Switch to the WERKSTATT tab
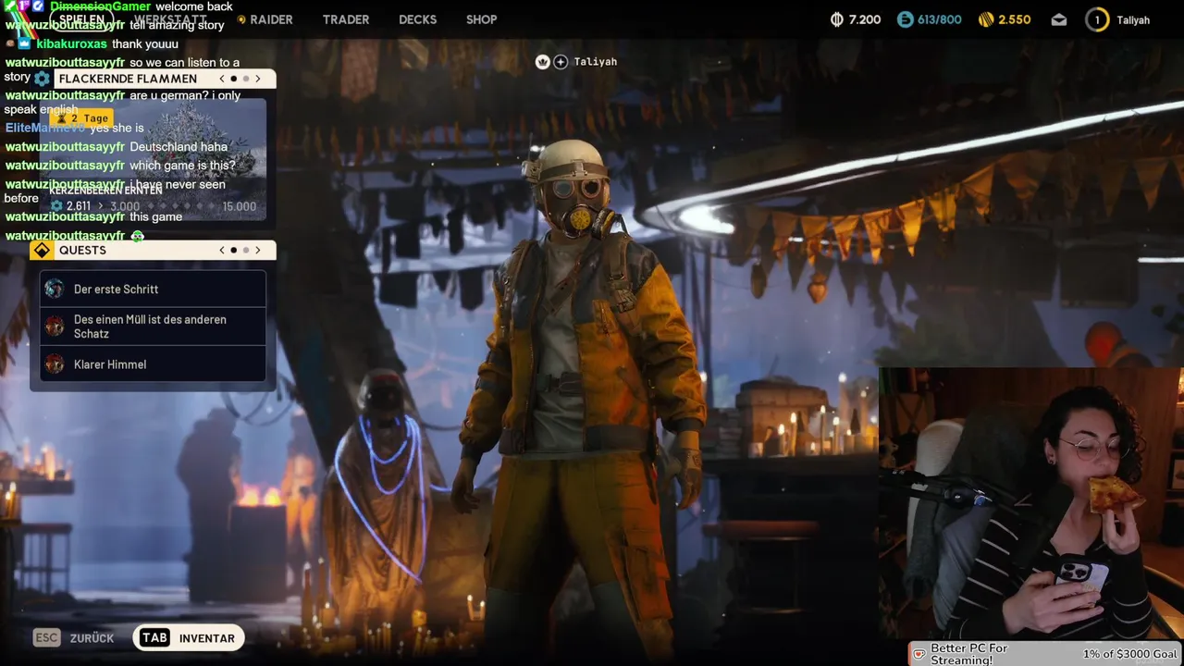Viewport: 1184px width, 666px height. pos(170,19)
